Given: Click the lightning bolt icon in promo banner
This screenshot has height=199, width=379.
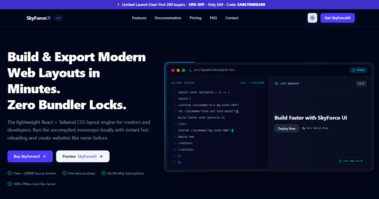Looking at the screenshot, I should point(118,4).
